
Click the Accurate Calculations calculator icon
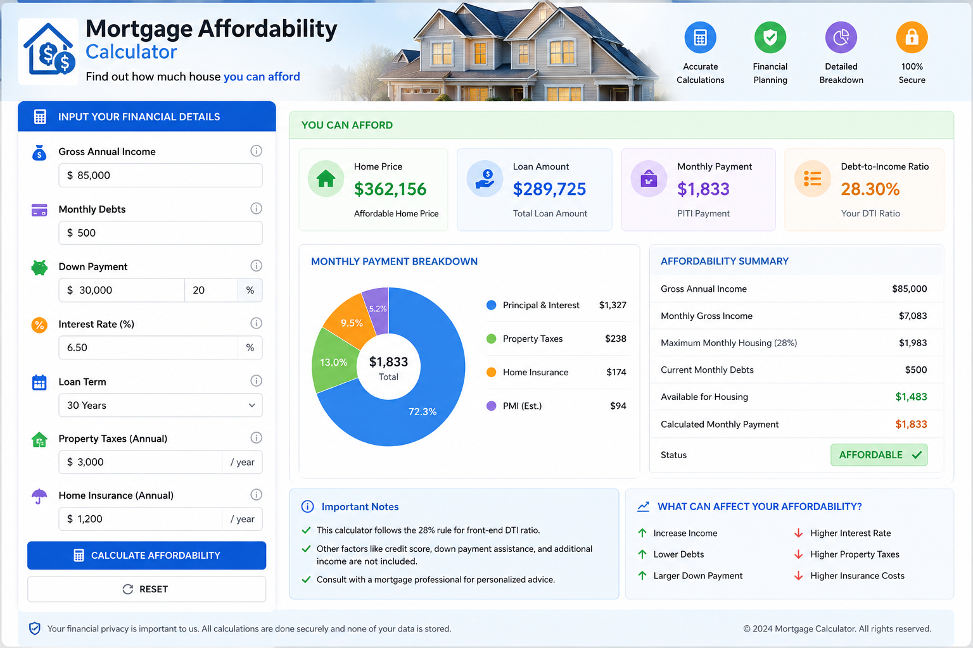pos(700,38)
